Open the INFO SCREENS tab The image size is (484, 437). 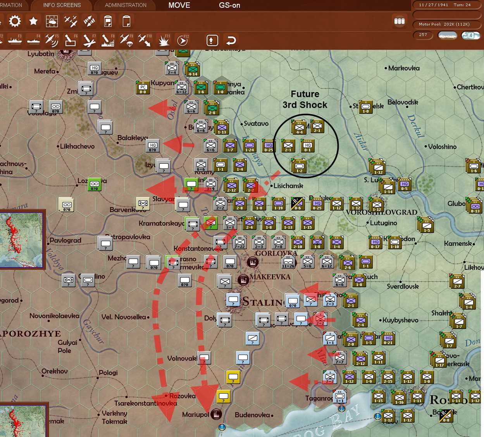(x=62, y=5)
